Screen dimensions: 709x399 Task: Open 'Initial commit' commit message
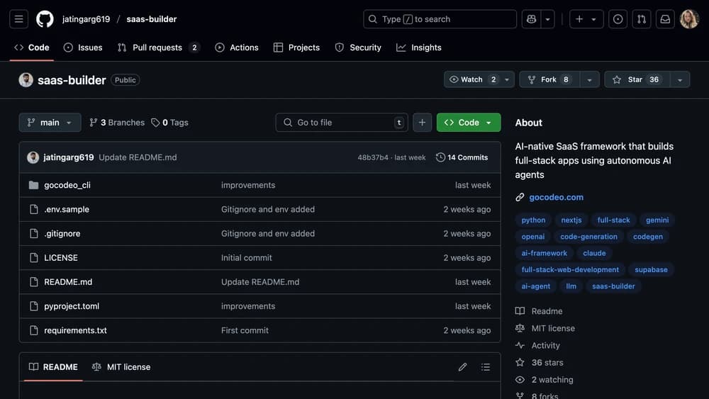tap(247, 258)
